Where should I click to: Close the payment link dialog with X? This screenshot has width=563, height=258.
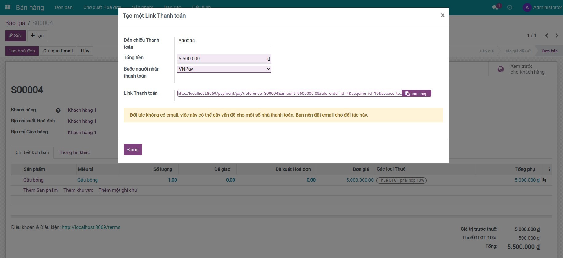point(443,15)
